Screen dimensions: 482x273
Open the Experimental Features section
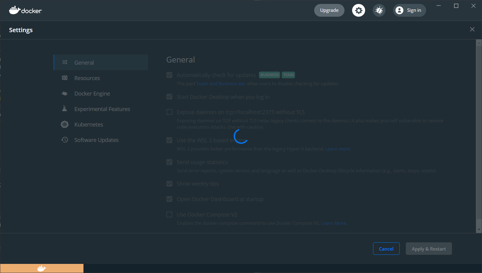(101, 109)
